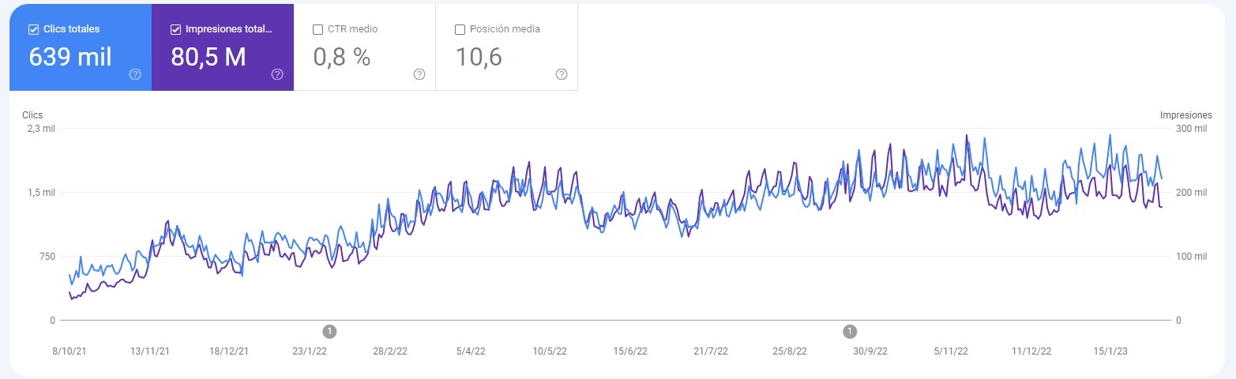Click the 639 mil clicks value
This screenshot has width=1236, height=379.
[70, 57]
